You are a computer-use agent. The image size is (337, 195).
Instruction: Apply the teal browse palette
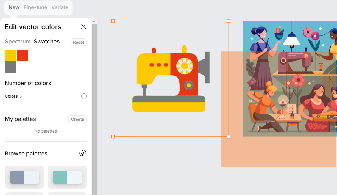[x=67, y=177]
